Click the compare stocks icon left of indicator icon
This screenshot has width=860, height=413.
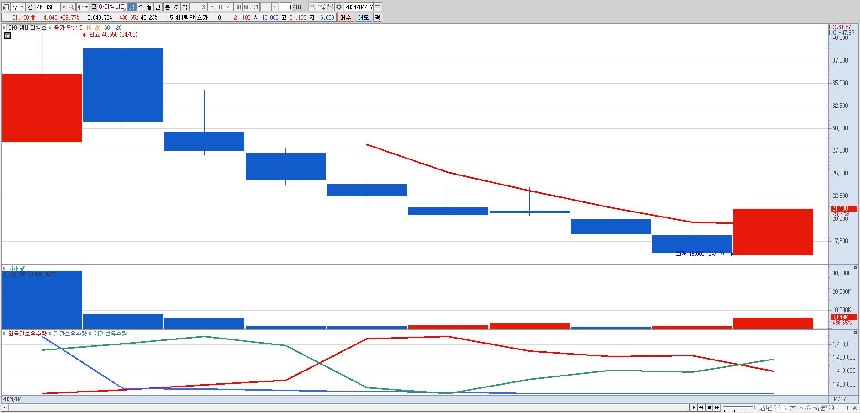point(312,7)
